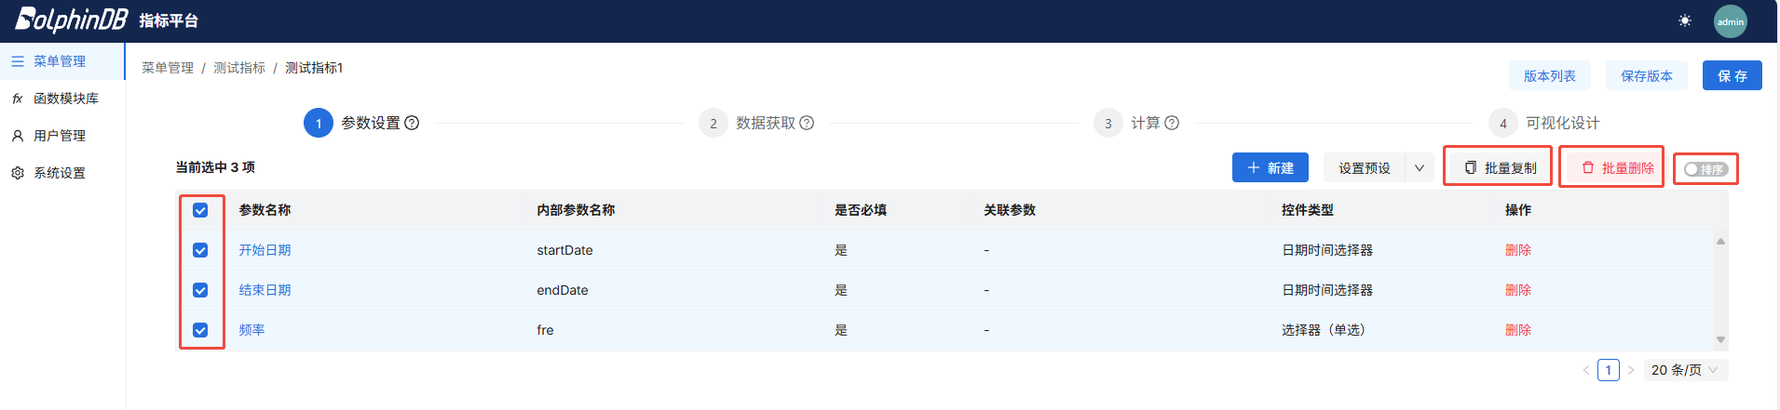Screen dimensions: 1780x410
Task: Click the sun theme toggle icon
Action: [1684, 20]
